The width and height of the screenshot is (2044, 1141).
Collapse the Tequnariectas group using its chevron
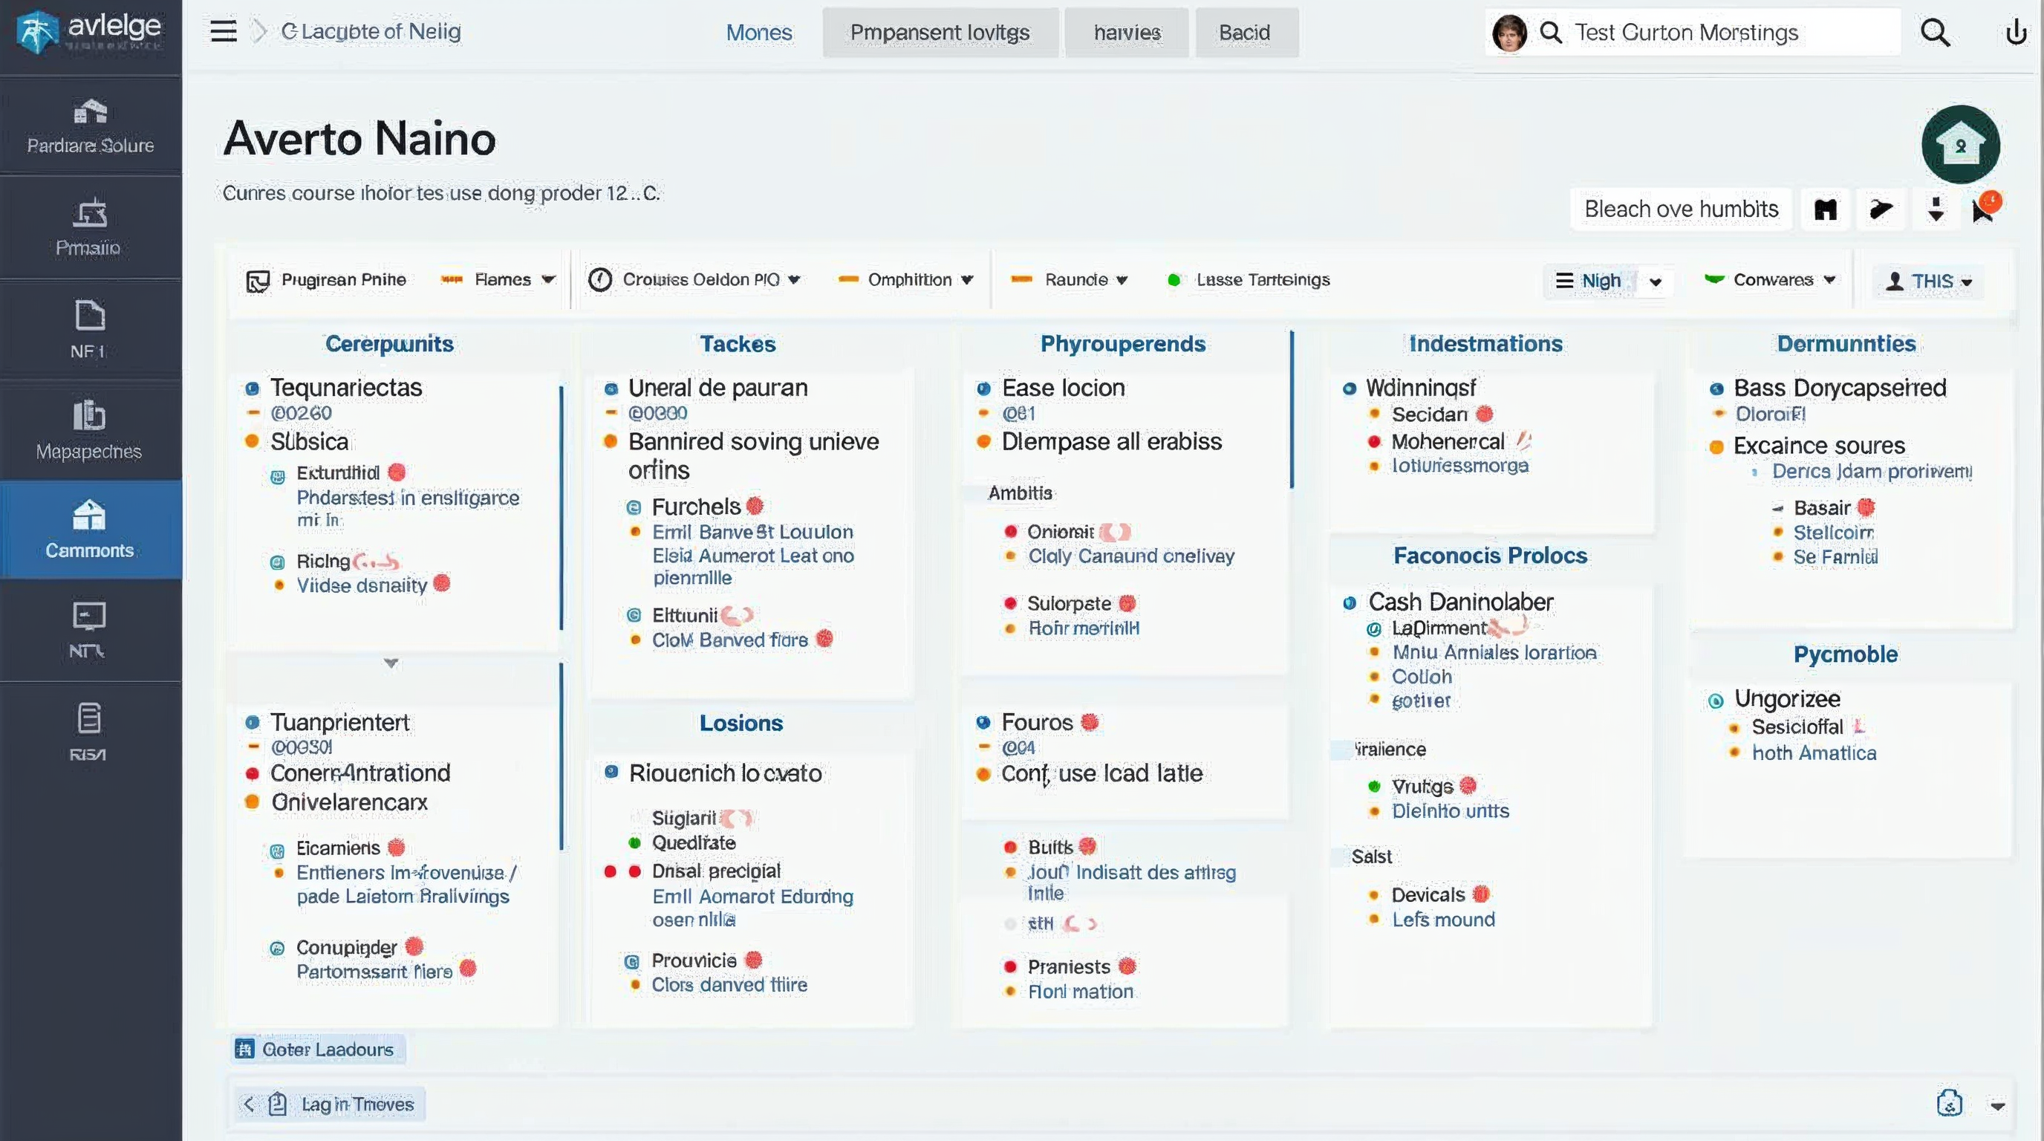click(390, 664)
